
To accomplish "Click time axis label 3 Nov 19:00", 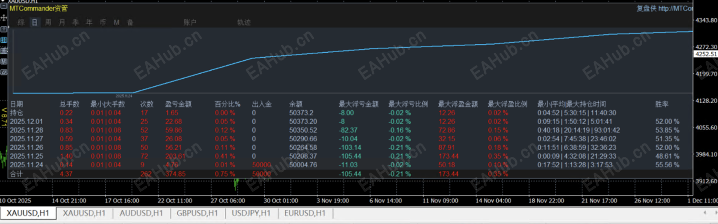I will tap(333, 201).
